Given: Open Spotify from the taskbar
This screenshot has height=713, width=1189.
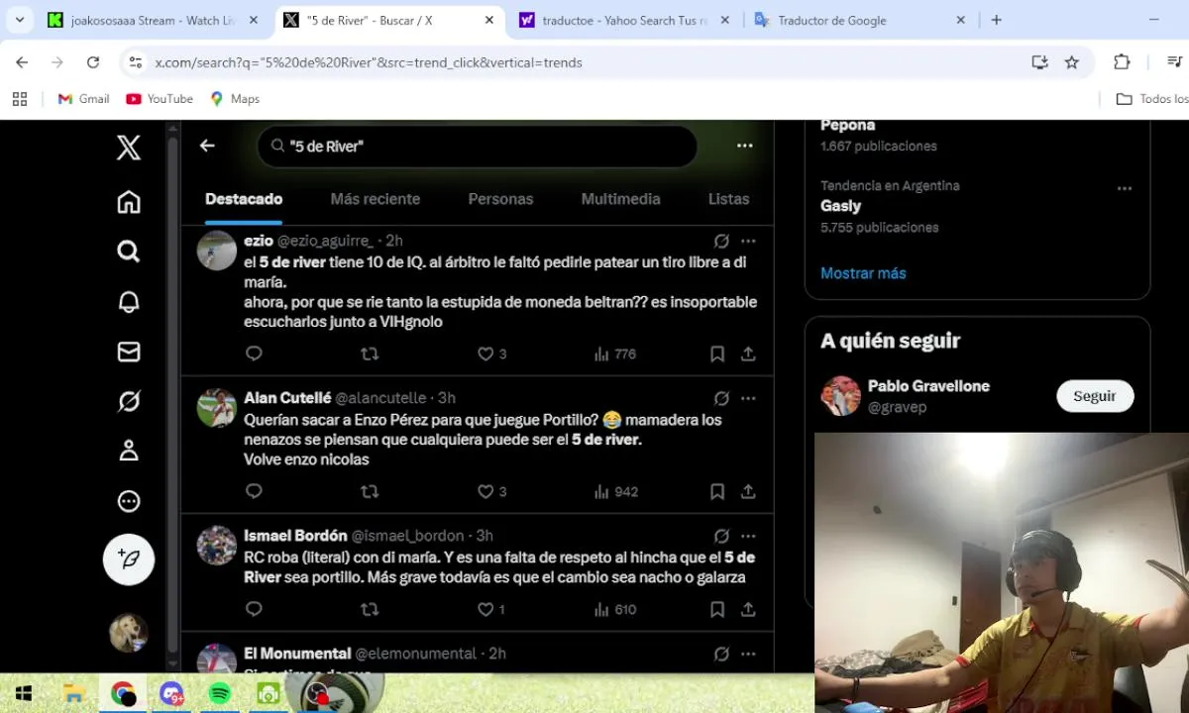Looking at the screenshot, I should point(220,693).
